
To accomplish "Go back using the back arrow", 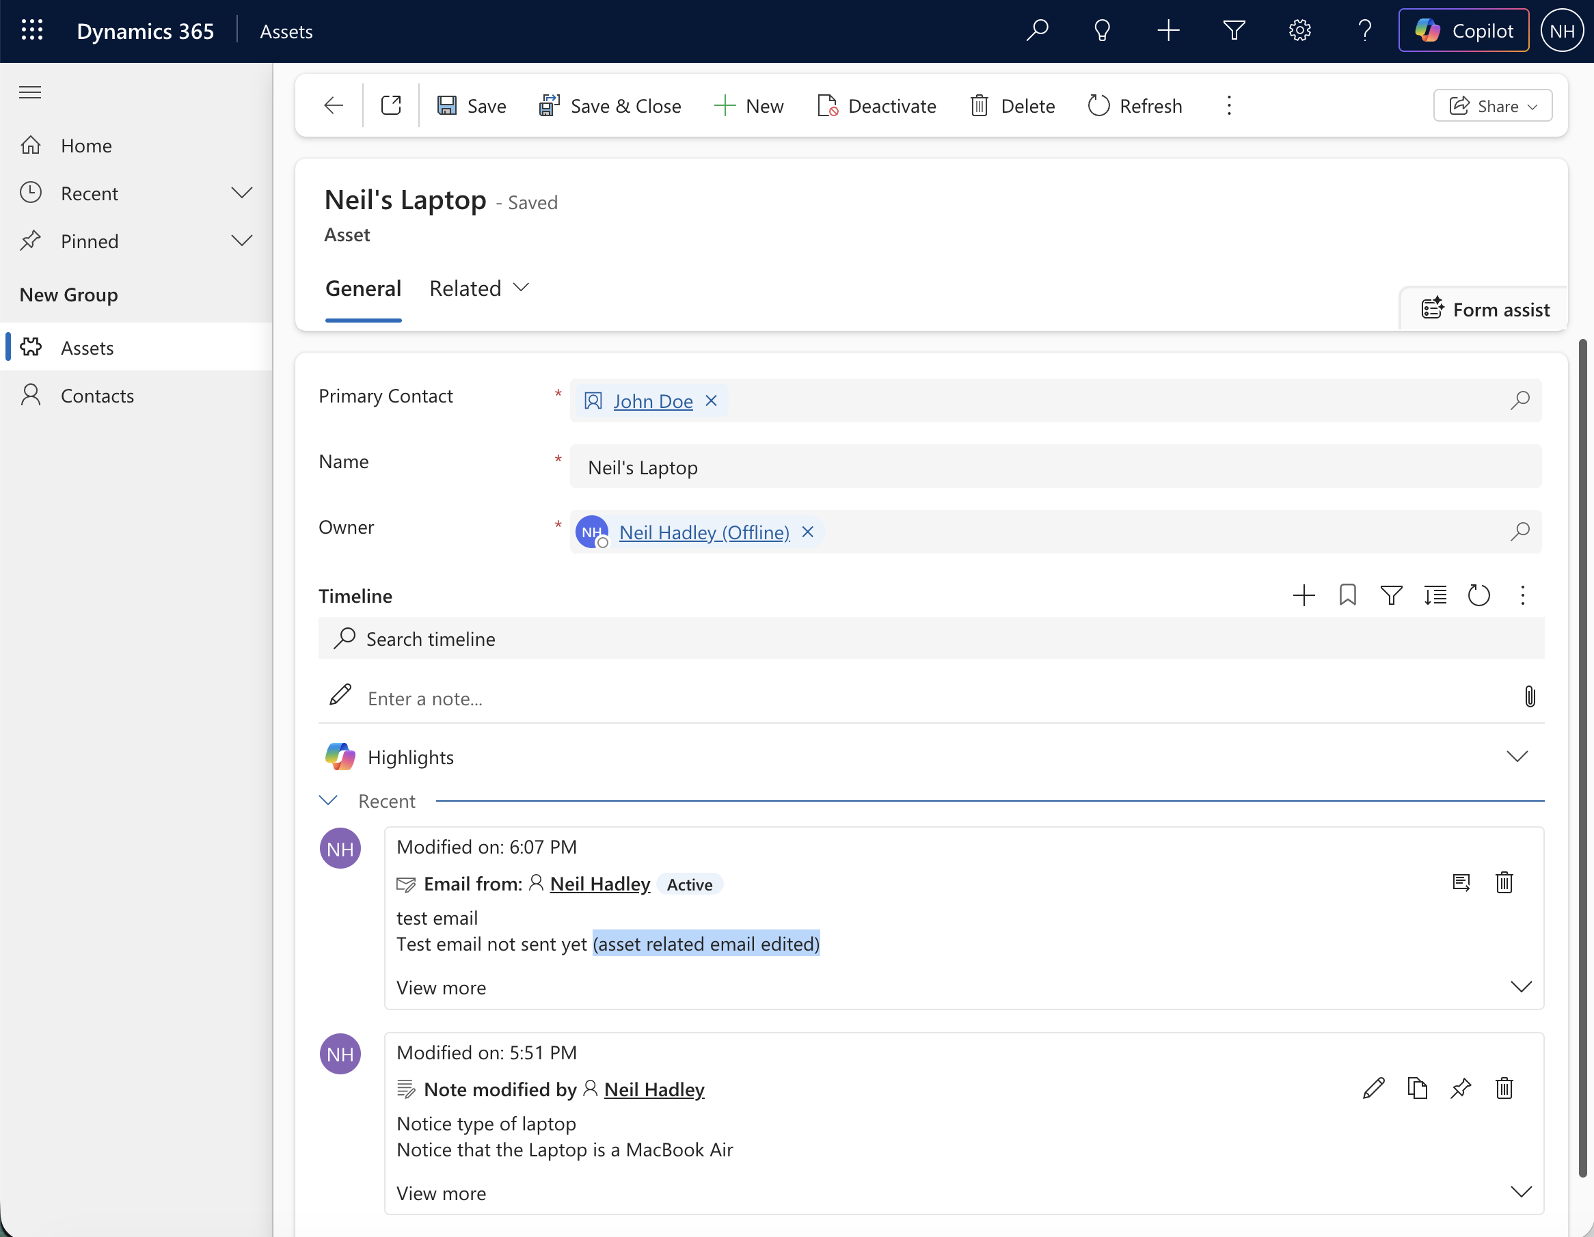I will 334,106.
